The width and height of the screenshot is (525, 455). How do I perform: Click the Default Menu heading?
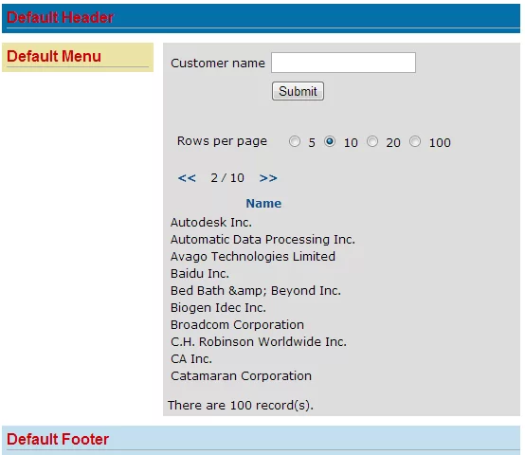[54, 56]
